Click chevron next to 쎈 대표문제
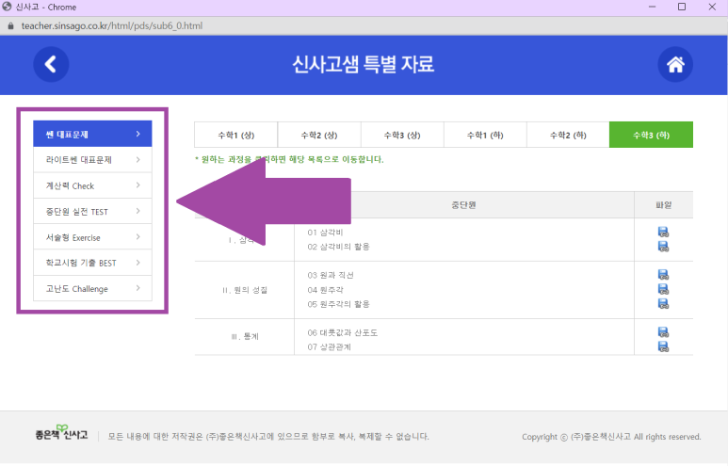The height and width of the screenshot is (466, 728). (x=138, y=134)
